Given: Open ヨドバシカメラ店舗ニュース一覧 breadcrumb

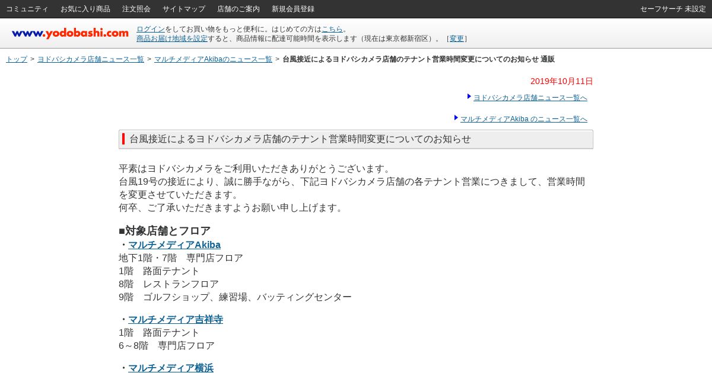Looking at the screenshot, I should pos(91,59).
